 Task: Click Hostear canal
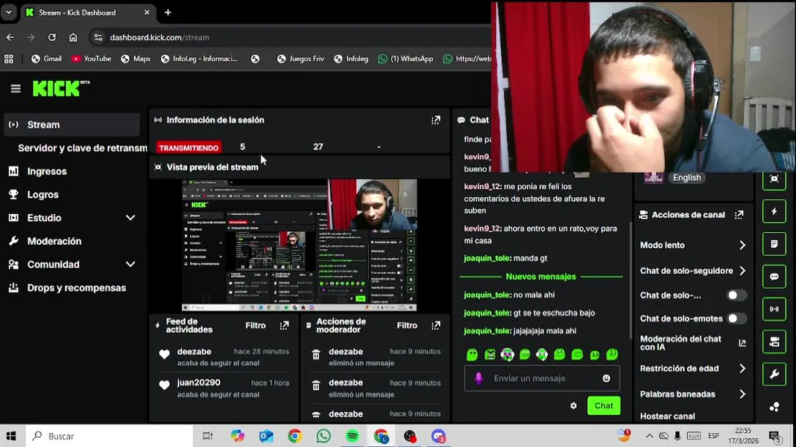coord(667,417)
